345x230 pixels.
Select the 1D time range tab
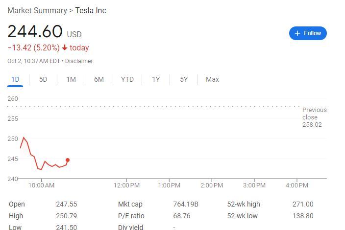(x=15, y=79)
